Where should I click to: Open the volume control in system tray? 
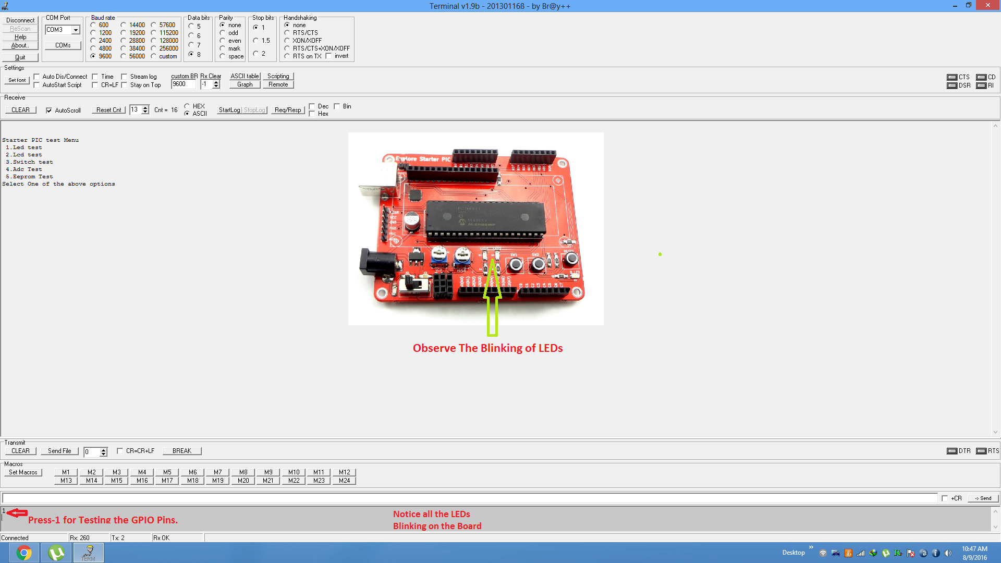(x=948, y=553)
